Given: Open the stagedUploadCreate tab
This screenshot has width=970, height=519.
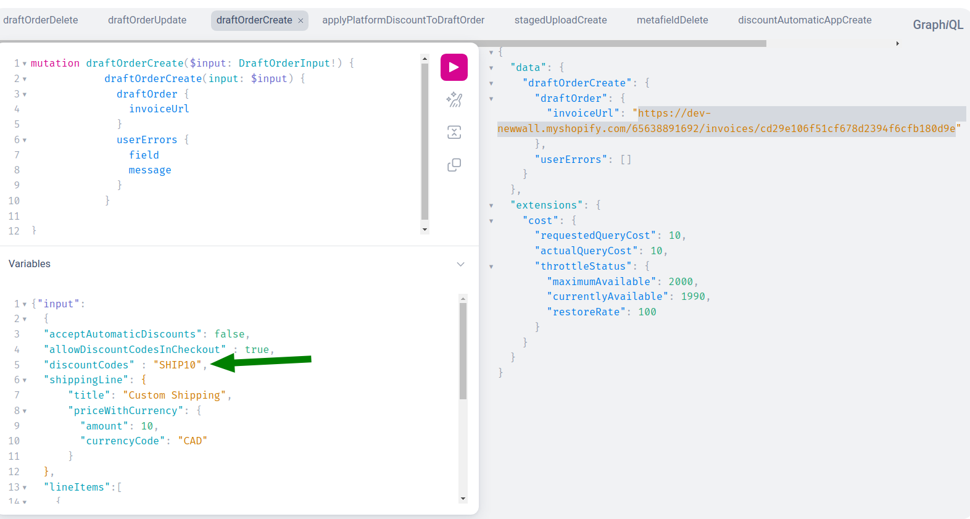Looking at the screenshot, I should tap(560, 20).
